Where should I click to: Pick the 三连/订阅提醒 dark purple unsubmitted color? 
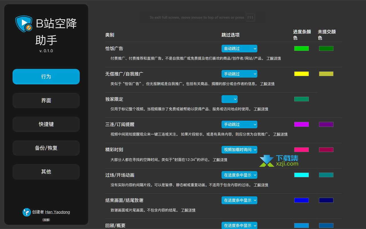click(326, 124)
